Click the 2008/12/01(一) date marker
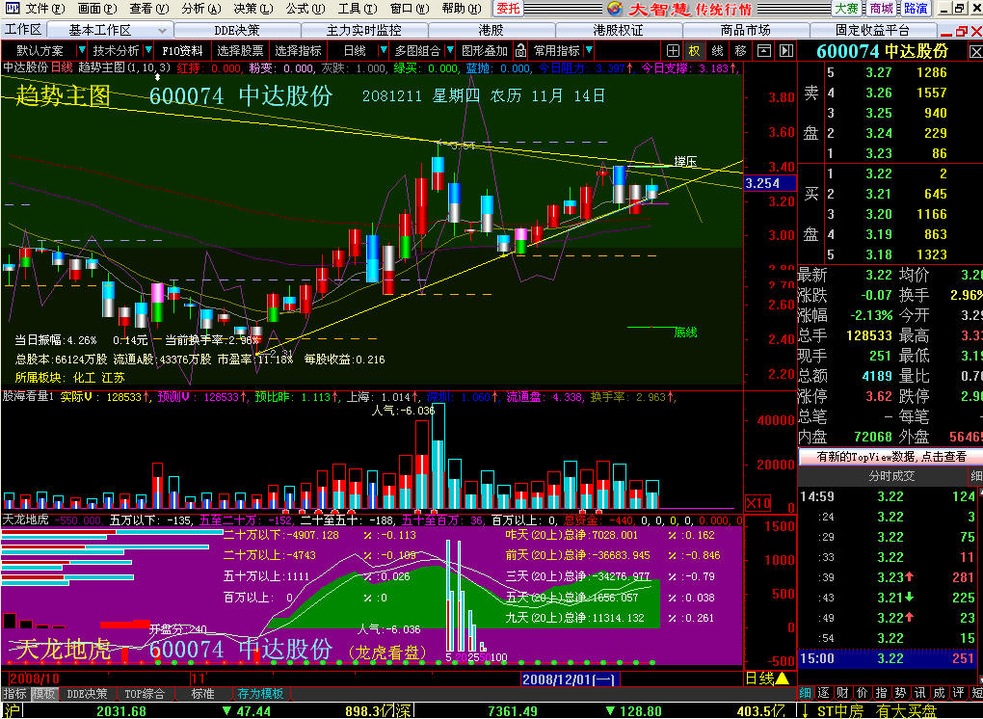983x719 pixels. tap(570, 679)
